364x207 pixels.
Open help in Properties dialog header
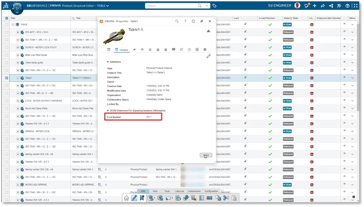coord(185,21)
